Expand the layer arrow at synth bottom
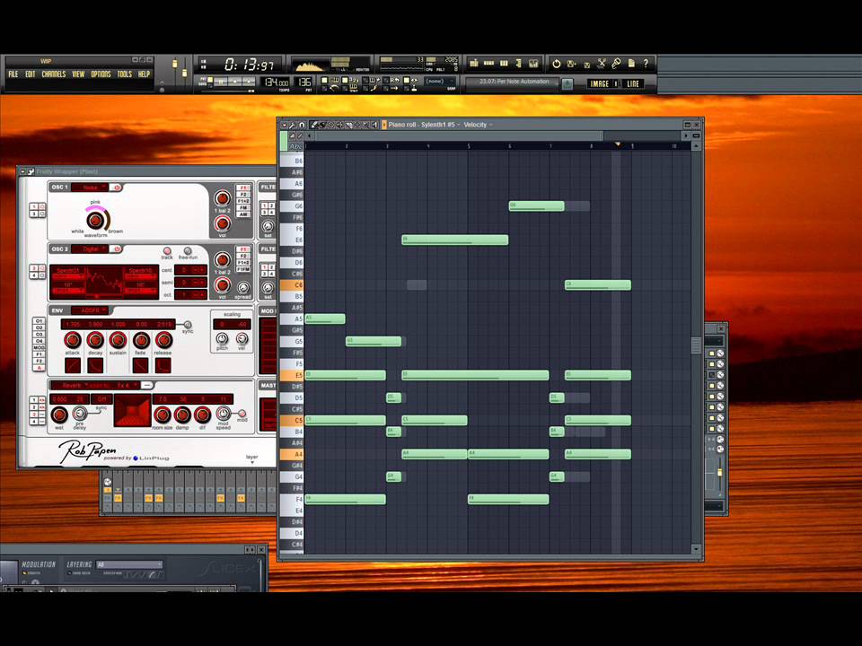Viewport: 862px width, 646px height. click(x=251, y=463)
